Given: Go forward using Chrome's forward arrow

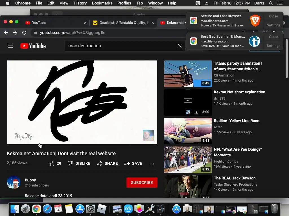Looking at the screenshot, I should pos(15,33).
